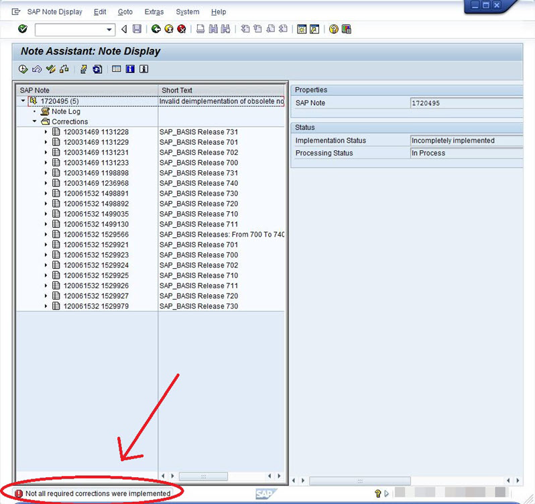
Task: Select correction row 120031469 1131229
Action: (x=96, y=142)
